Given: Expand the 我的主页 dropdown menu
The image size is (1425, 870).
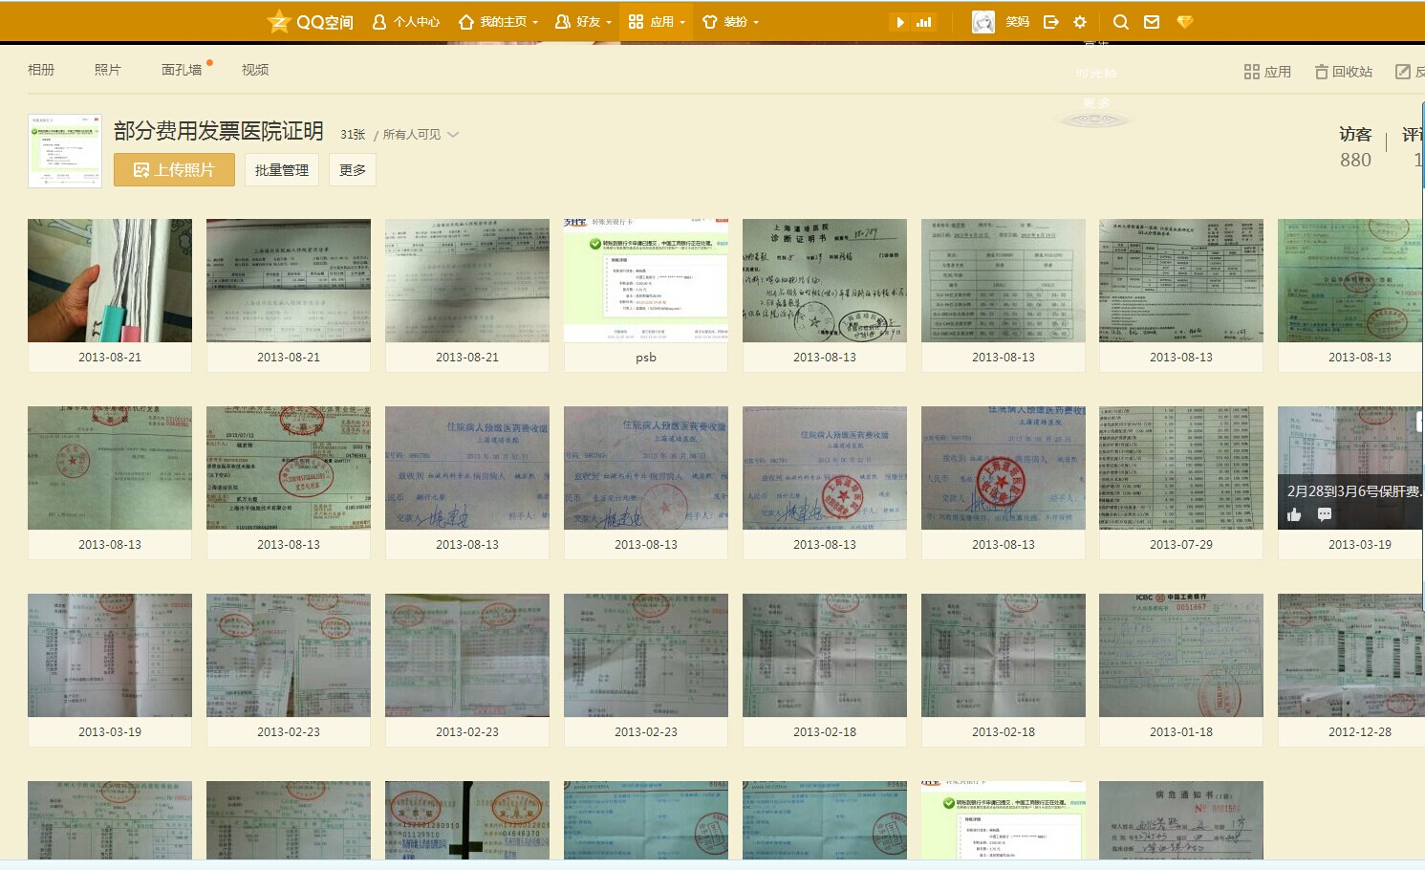Looking at the screenshot, I should pos(499,22).
